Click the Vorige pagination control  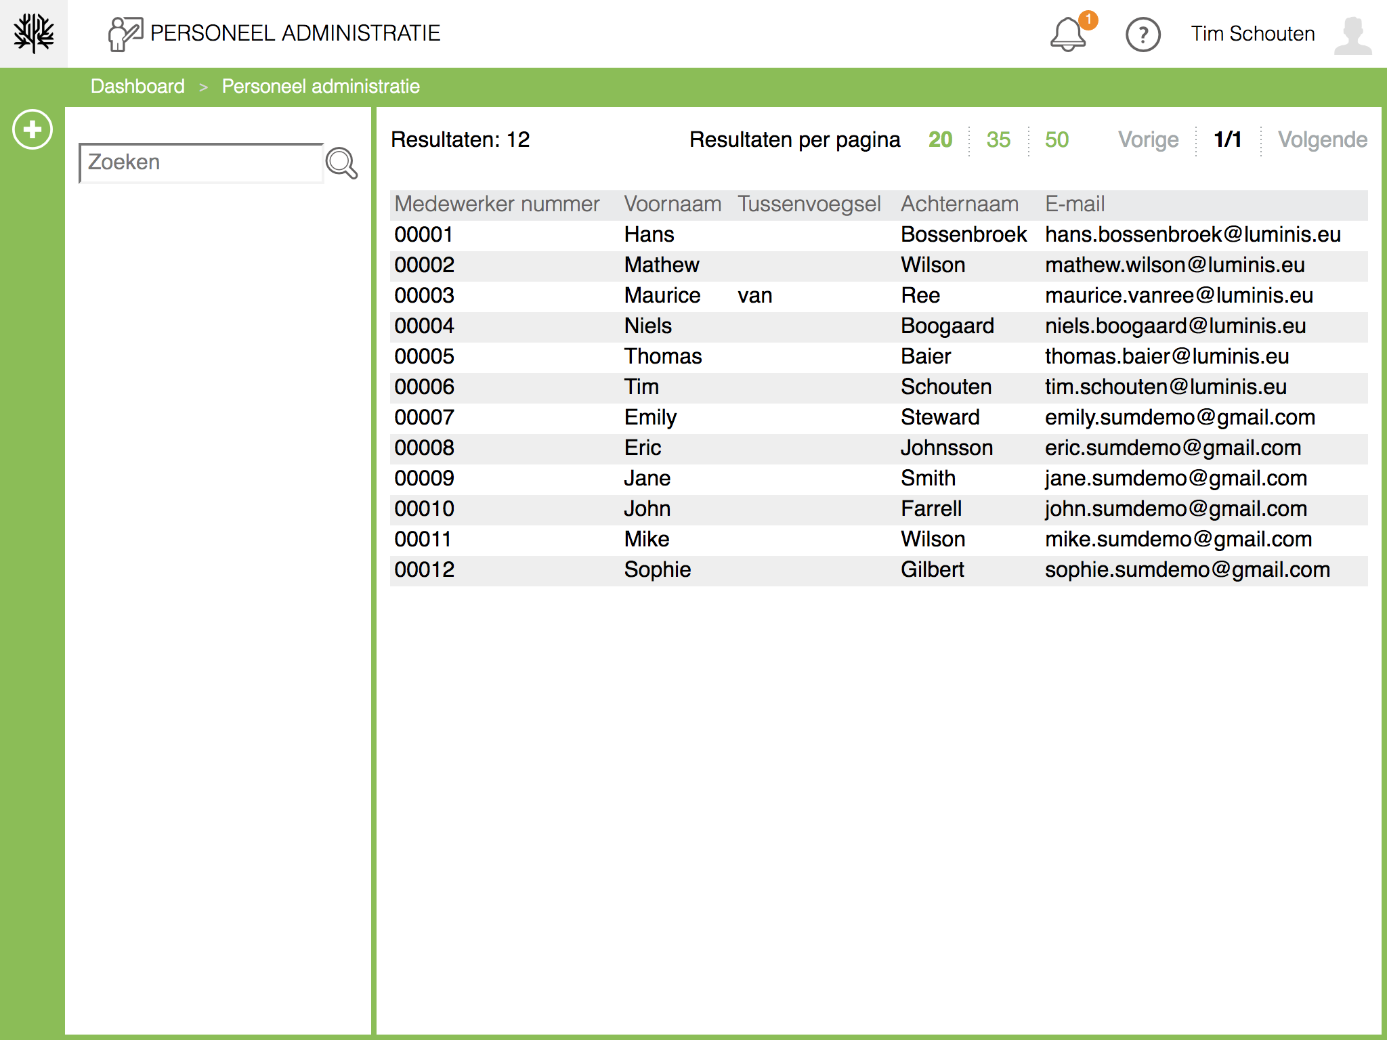point(1148,139)
